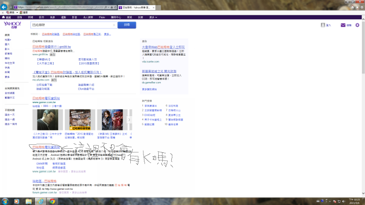Click the refresh icon in address bar
This screenshot has height=205, width=365.
click(x=115, y=7)
